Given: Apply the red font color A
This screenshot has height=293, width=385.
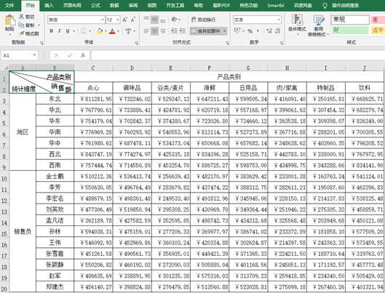Looking at the screenshot, I should point(112,31).
